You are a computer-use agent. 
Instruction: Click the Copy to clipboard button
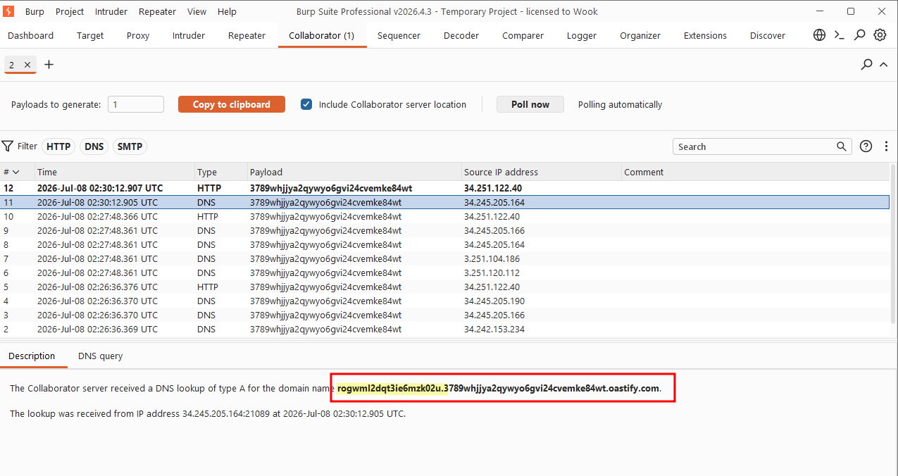point(232,104)
